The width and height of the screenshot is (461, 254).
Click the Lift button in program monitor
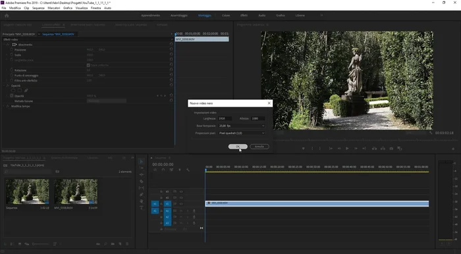coord(374,149)
